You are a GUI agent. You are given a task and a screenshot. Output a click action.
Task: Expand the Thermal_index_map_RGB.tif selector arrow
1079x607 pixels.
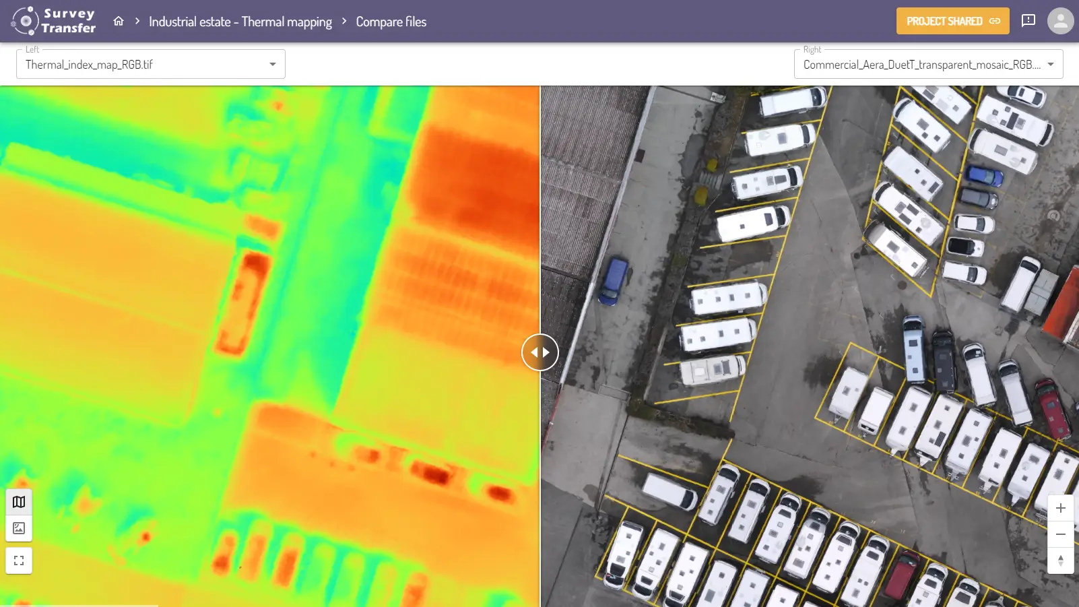point(272,63)
